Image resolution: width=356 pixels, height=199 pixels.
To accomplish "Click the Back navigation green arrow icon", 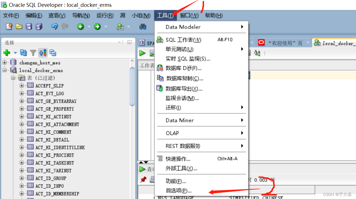I will (x=81, y=27).
